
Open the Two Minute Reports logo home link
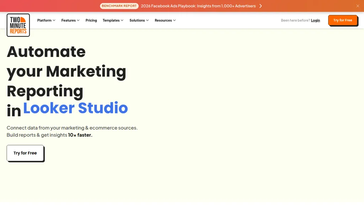18,25
